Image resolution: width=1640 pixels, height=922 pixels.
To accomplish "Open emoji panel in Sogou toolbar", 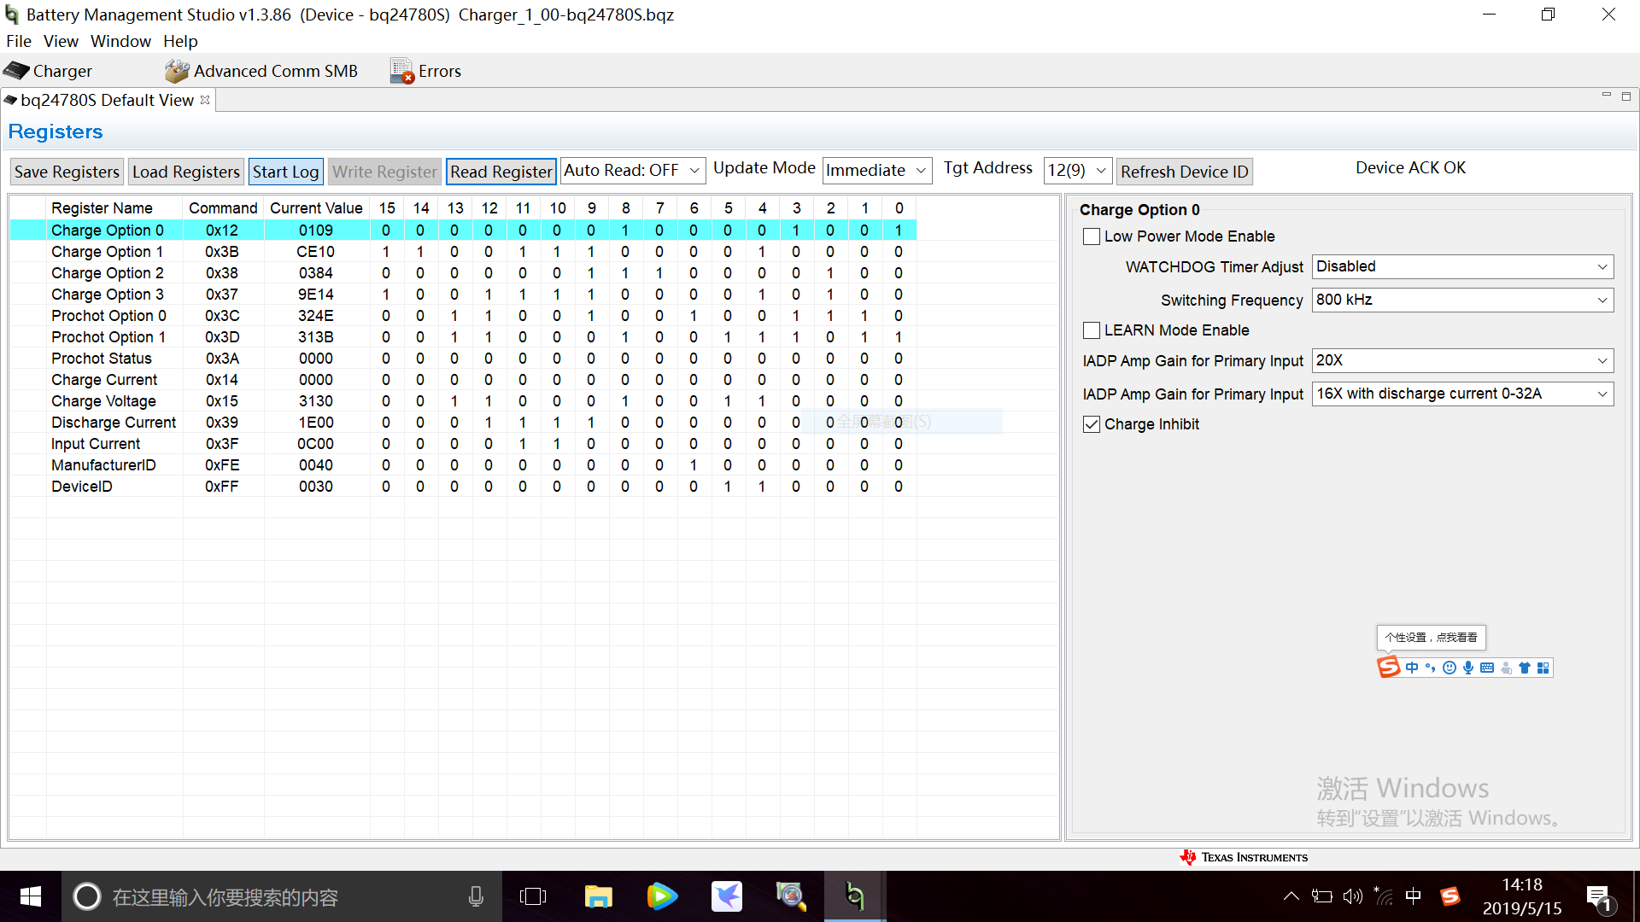I will pos(1449,668).
